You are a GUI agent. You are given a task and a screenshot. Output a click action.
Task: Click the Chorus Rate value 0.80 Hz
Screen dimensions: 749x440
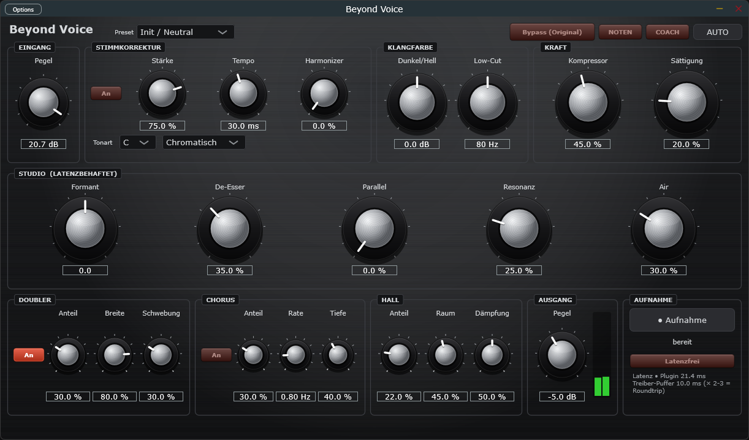(x=295, y=396)
